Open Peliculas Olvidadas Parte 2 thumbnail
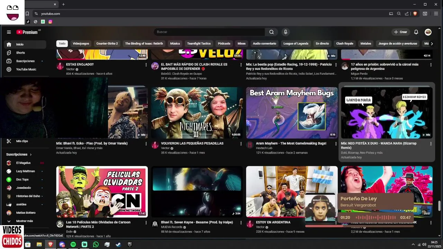This screenshot has width=443, height=249. (102, 192)
